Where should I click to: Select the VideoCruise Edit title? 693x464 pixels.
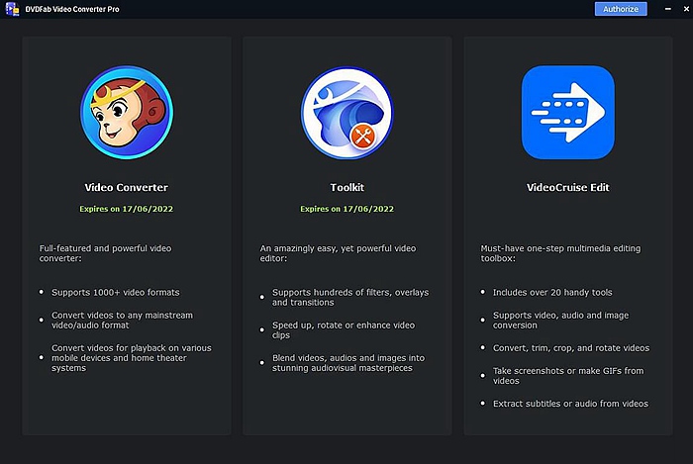pyautogui.click(x=568, y=187)
